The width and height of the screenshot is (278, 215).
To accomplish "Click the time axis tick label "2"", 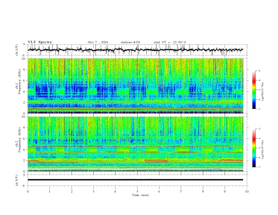I will (72, 191).
